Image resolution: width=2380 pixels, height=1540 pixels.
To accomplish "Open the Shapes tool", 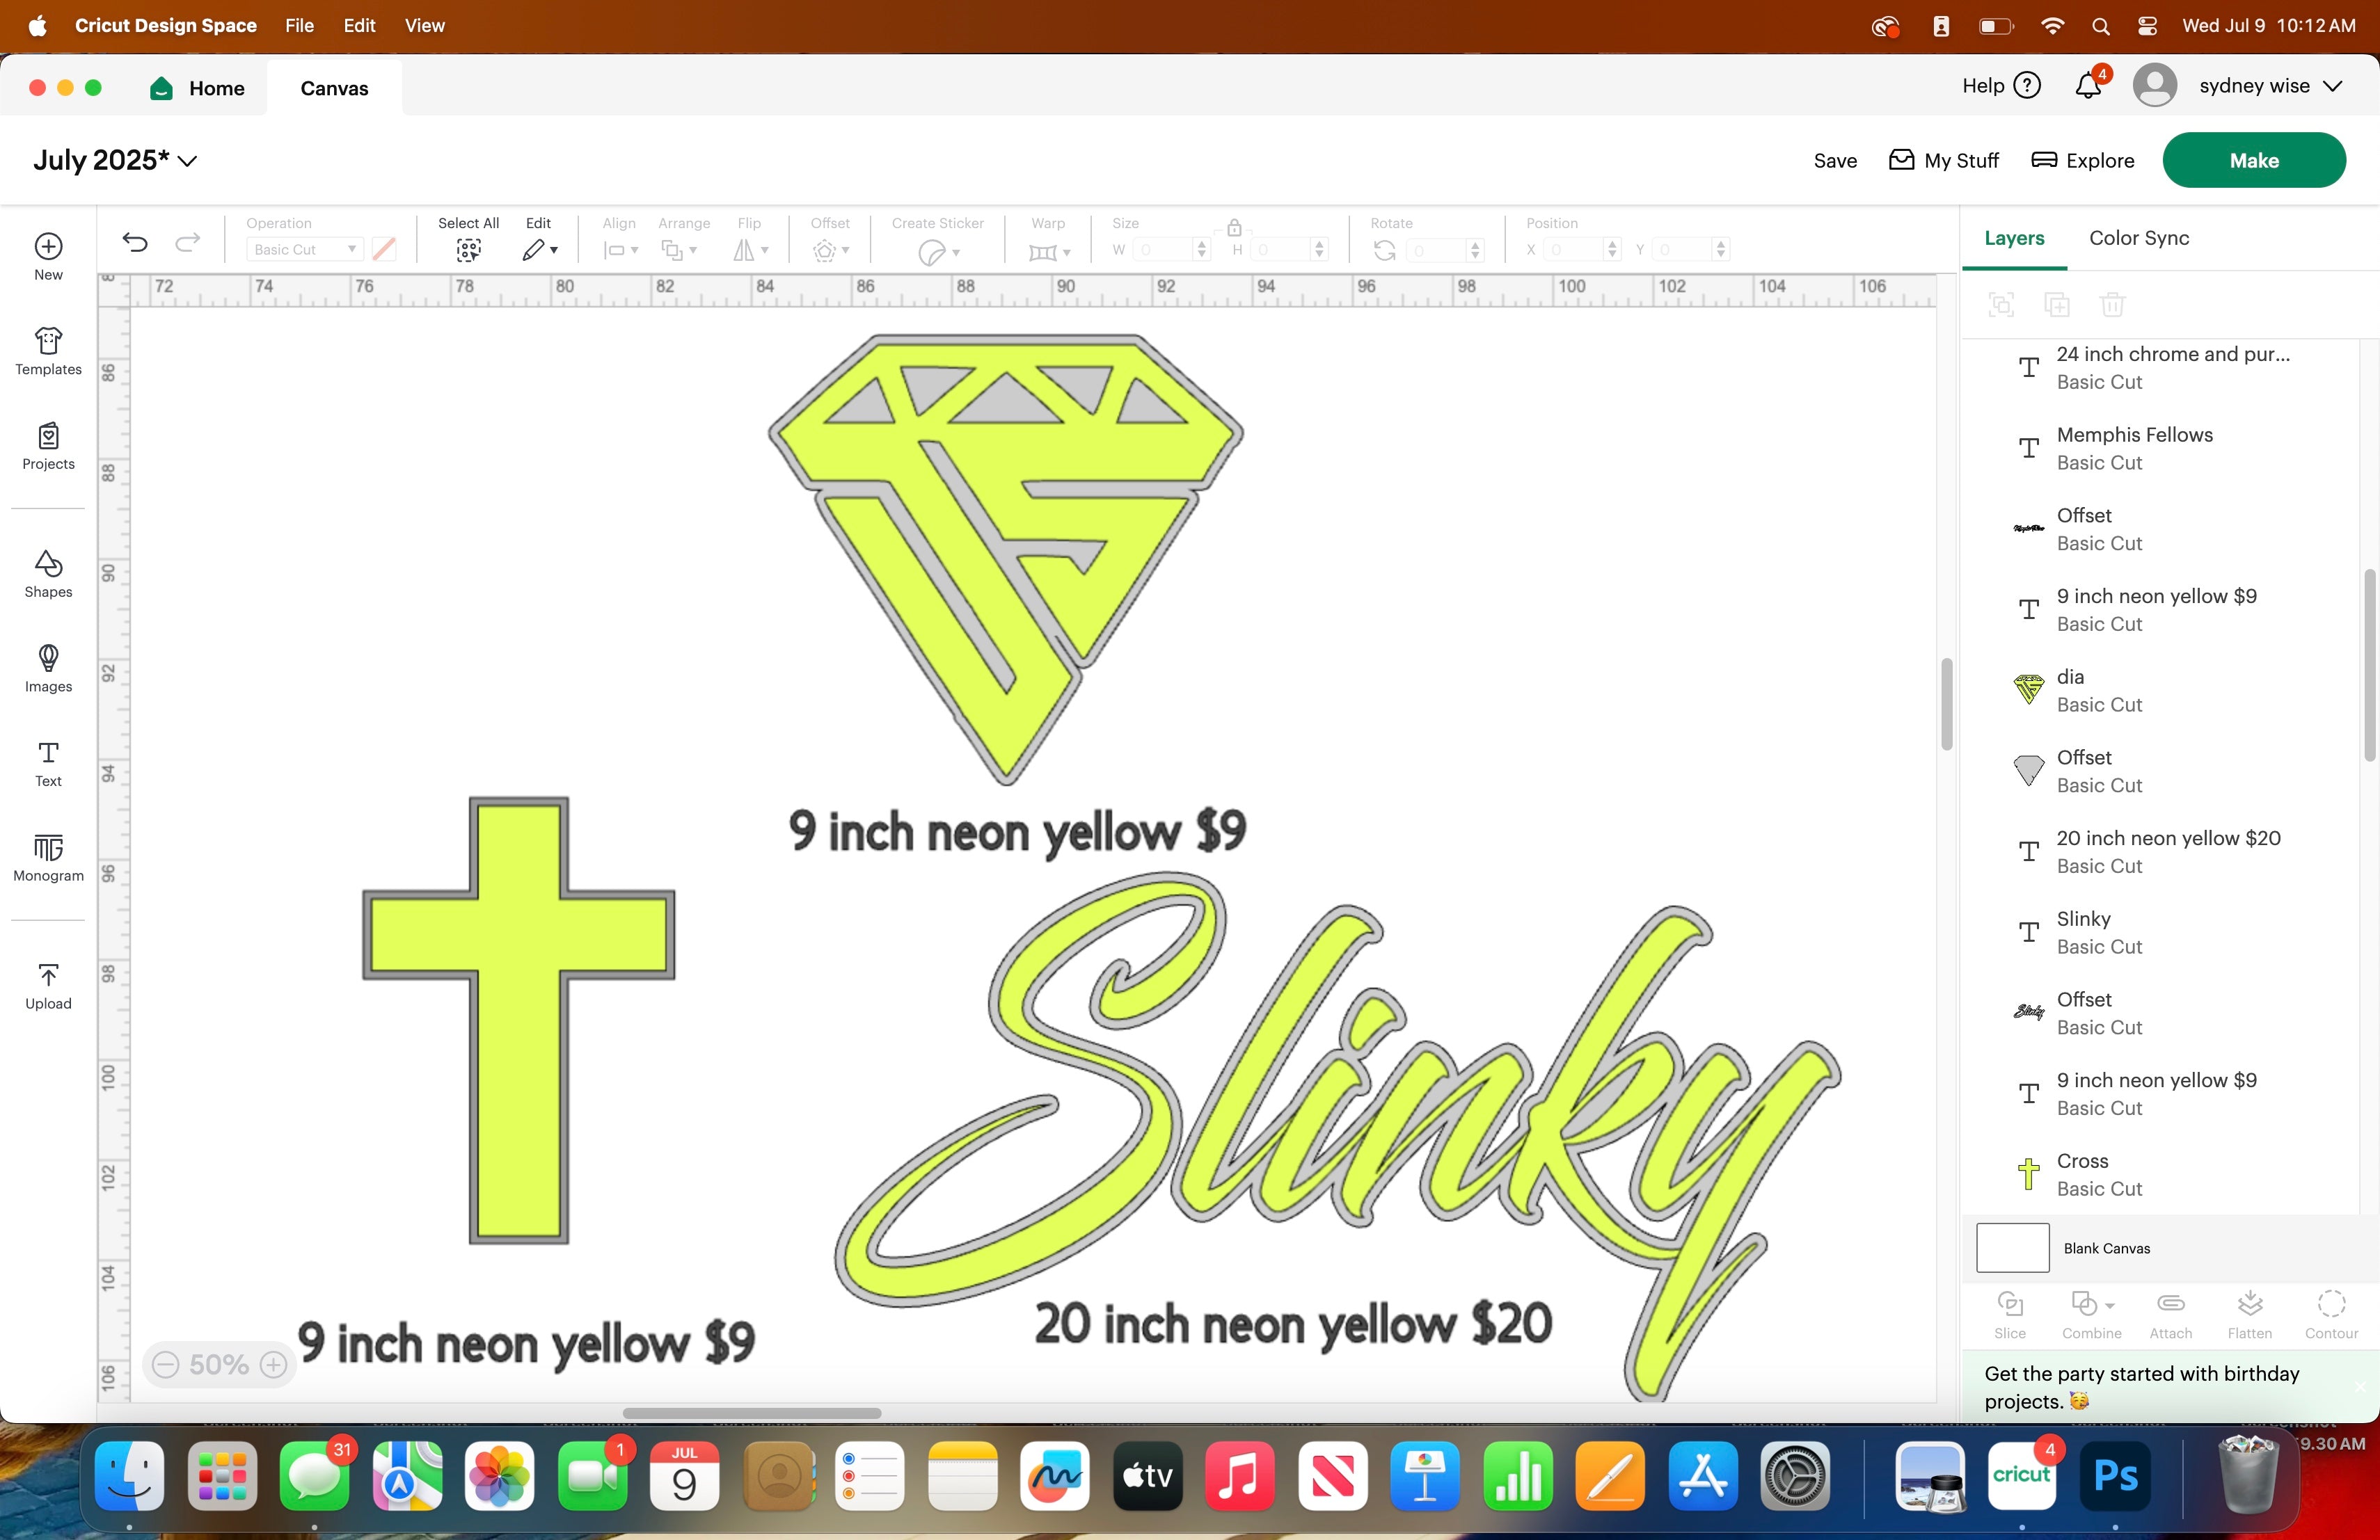I will (x=48, y=574).
